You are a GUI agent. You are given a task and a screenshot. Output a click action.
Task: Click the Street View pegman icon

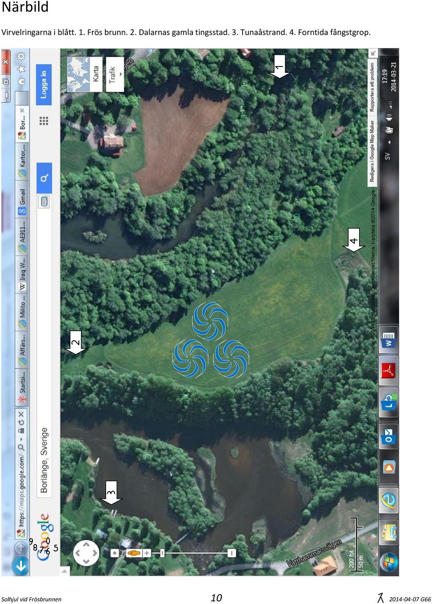[134, 553]
